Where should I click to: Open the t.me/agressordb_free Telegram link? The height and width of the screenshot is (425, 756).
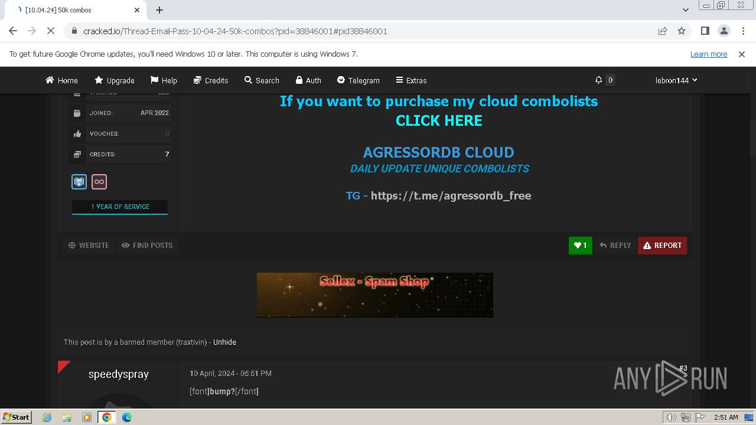click(451, 195)
